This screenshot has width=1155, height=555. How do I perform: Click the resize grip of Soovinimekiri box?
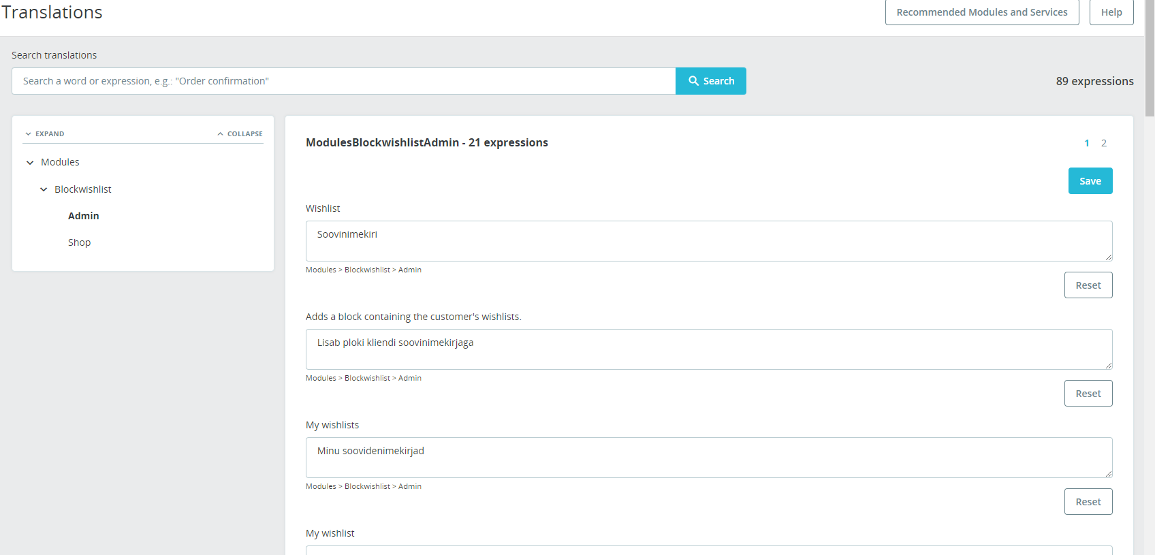click(1109, 257)
